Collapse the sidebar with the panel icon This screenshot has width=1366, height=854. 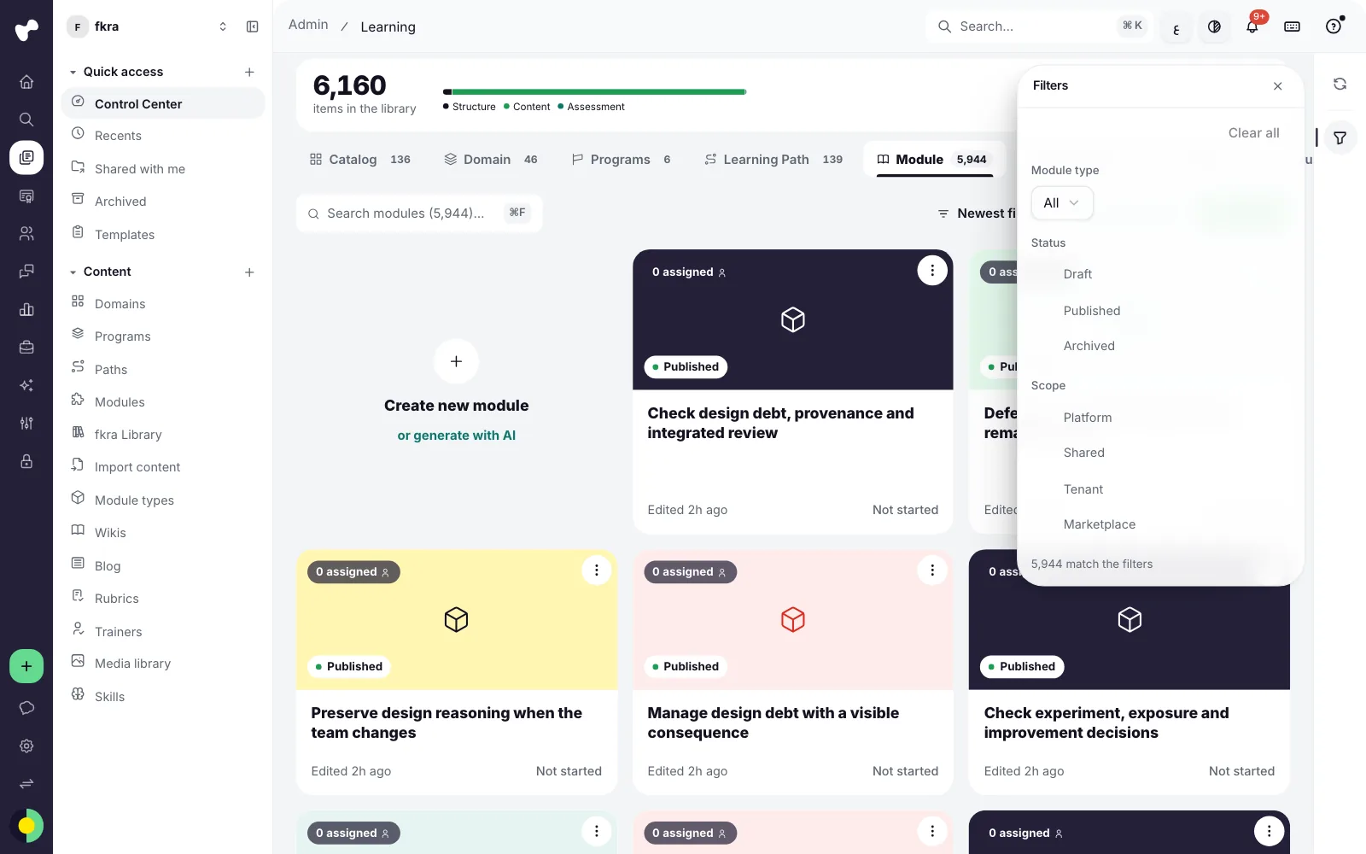pos(253,26)
